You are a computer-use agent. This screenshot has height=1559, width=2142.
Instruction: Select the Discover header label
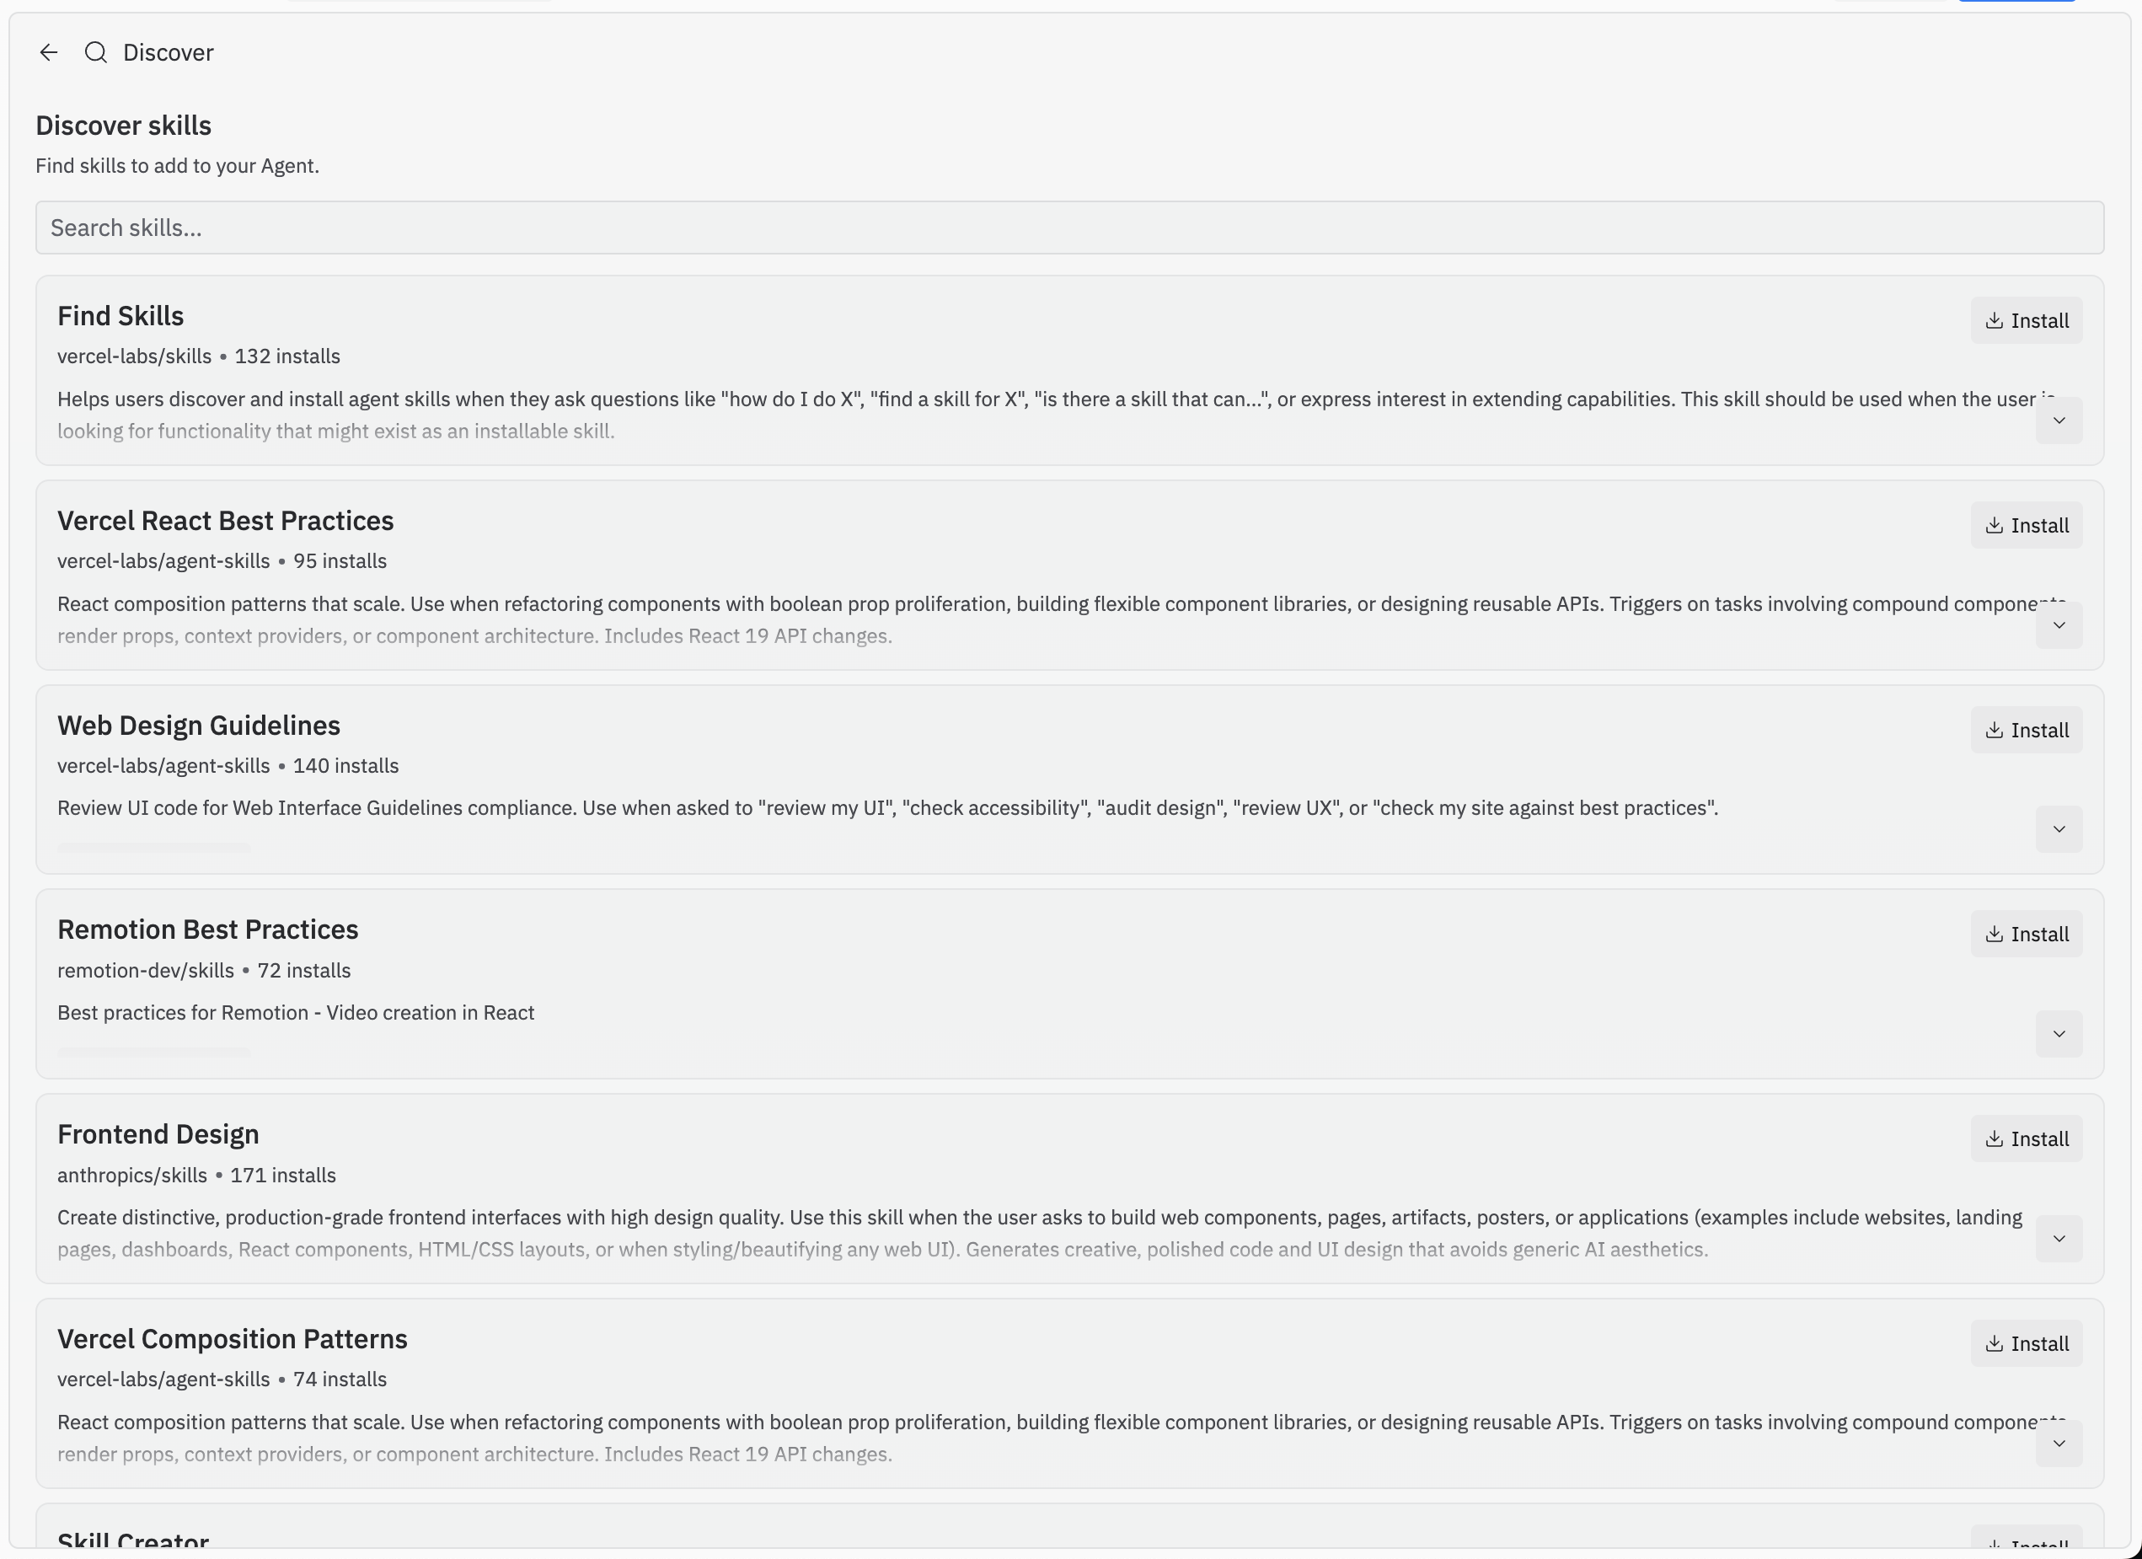pos(167,52)
